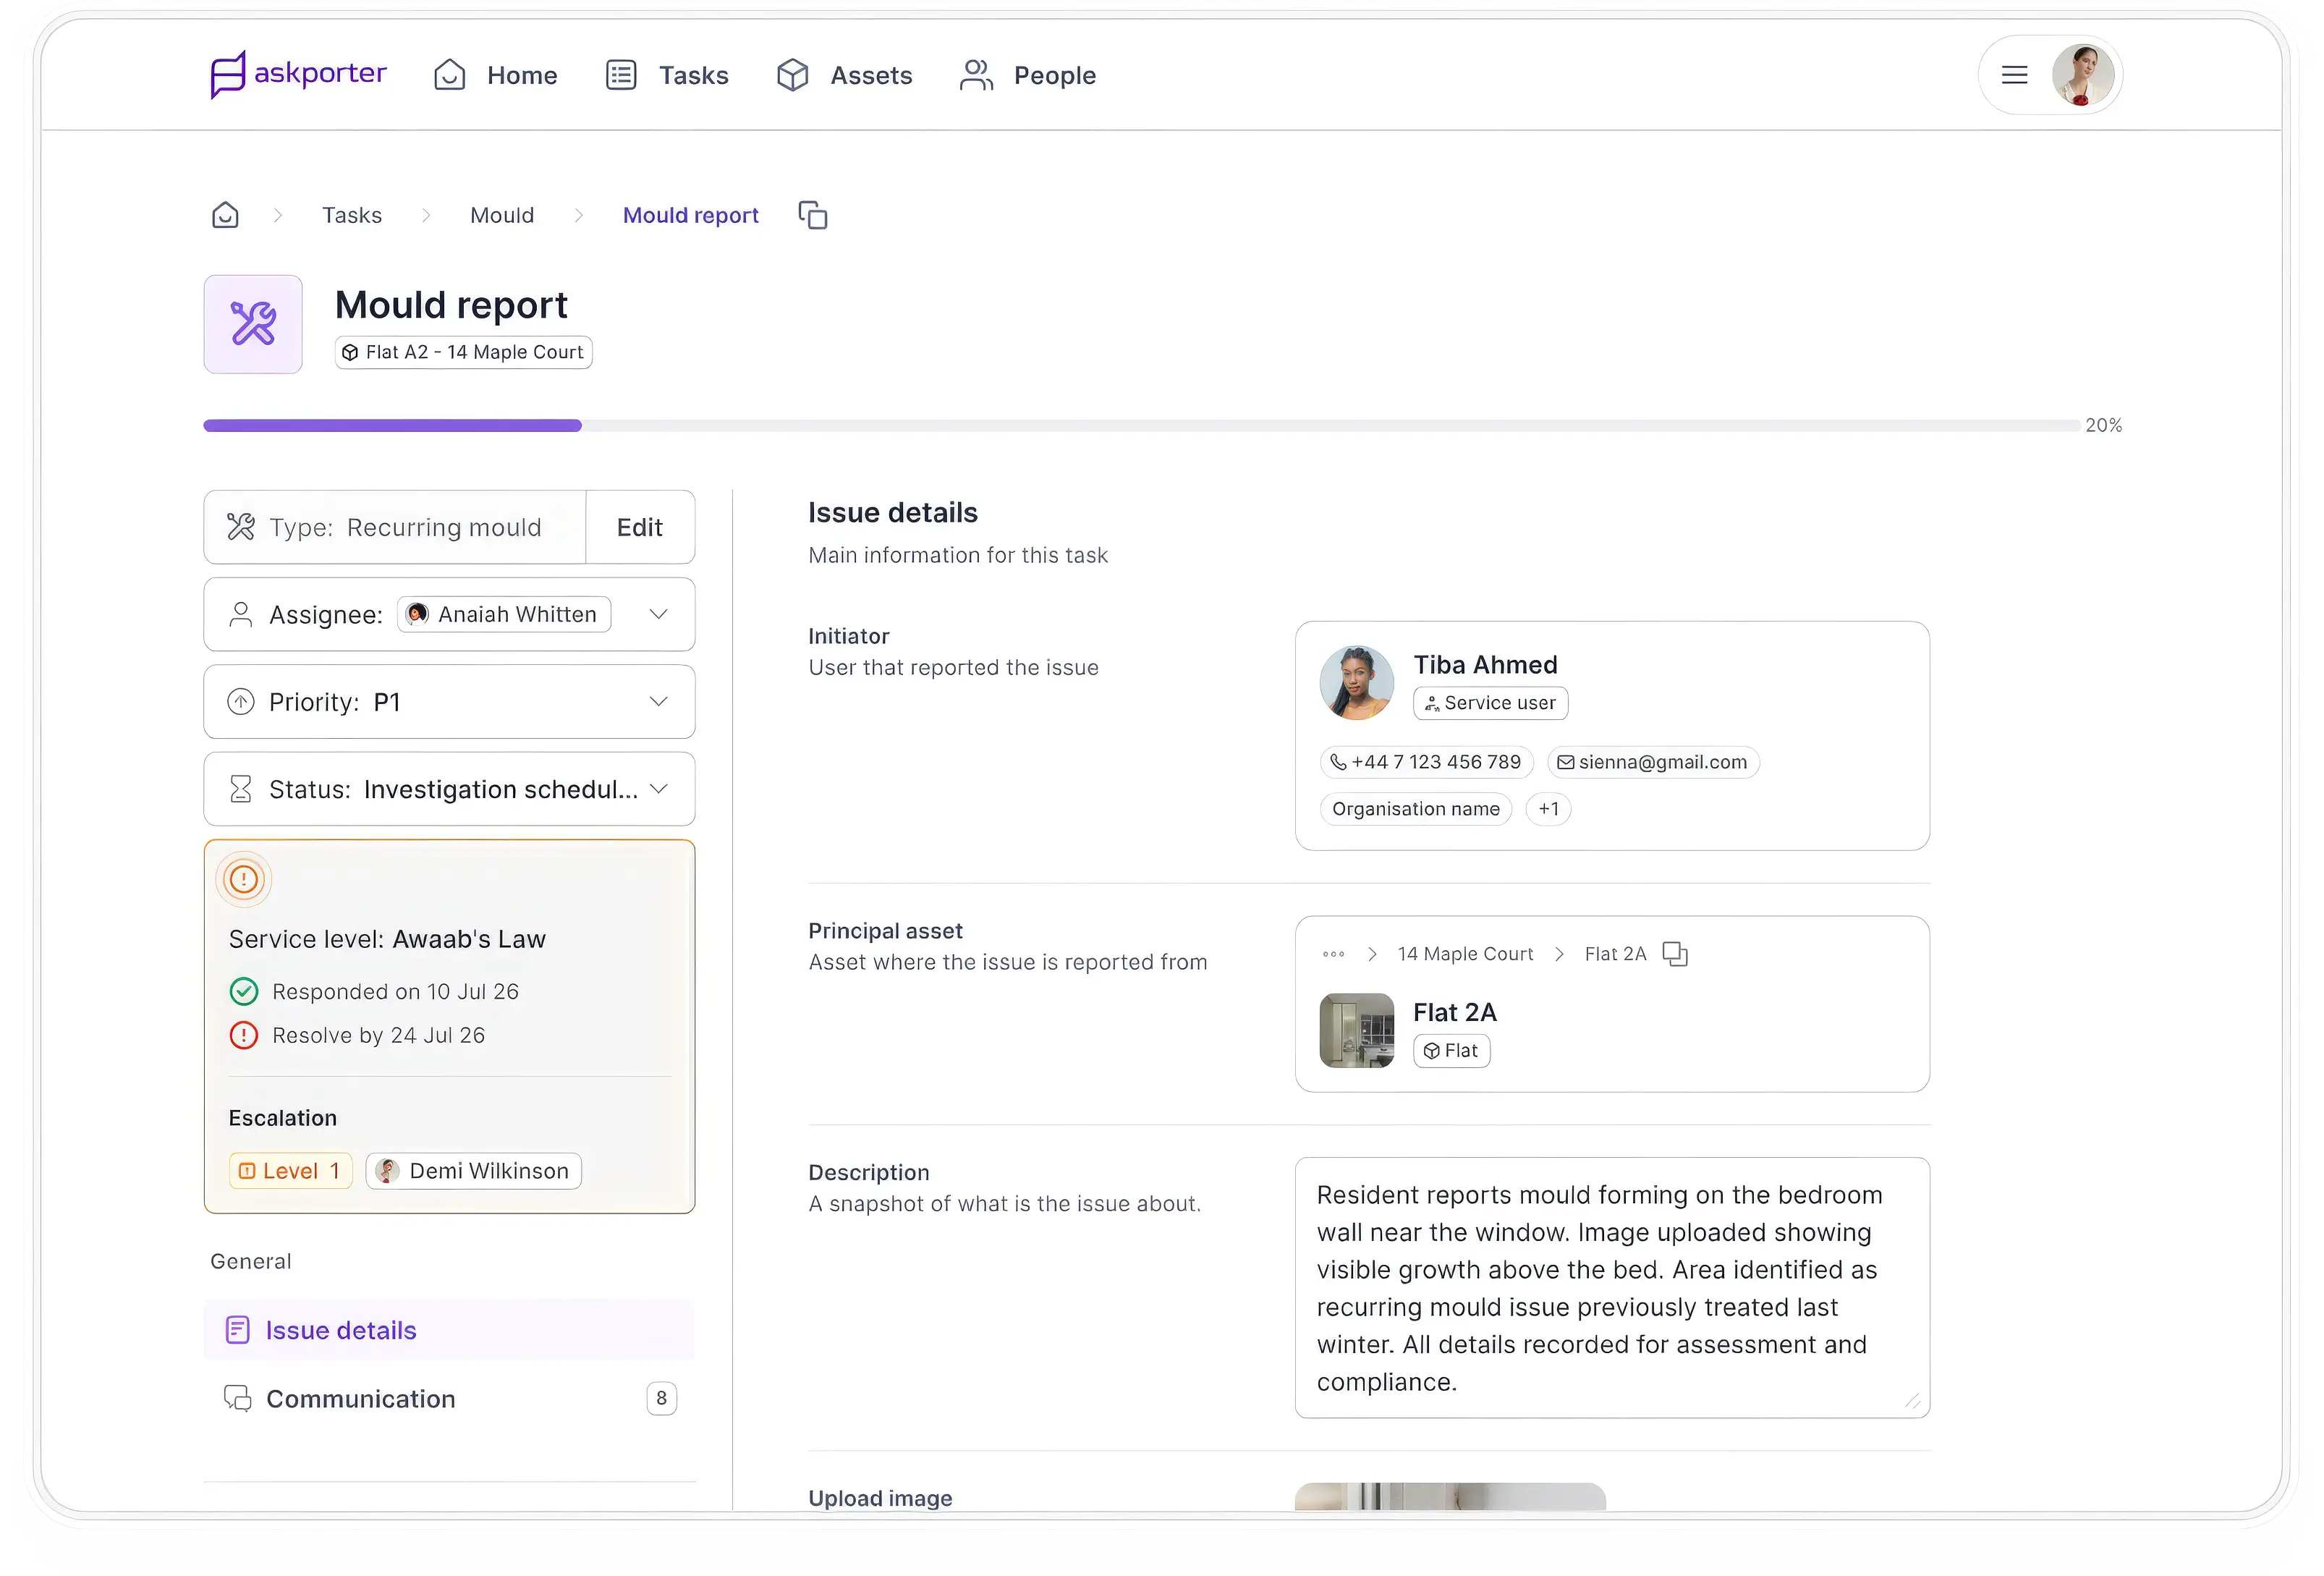Screen dimensions: 2324x1576
Task: Open the hamburger menu near the profile picture
Action: 2014,74
